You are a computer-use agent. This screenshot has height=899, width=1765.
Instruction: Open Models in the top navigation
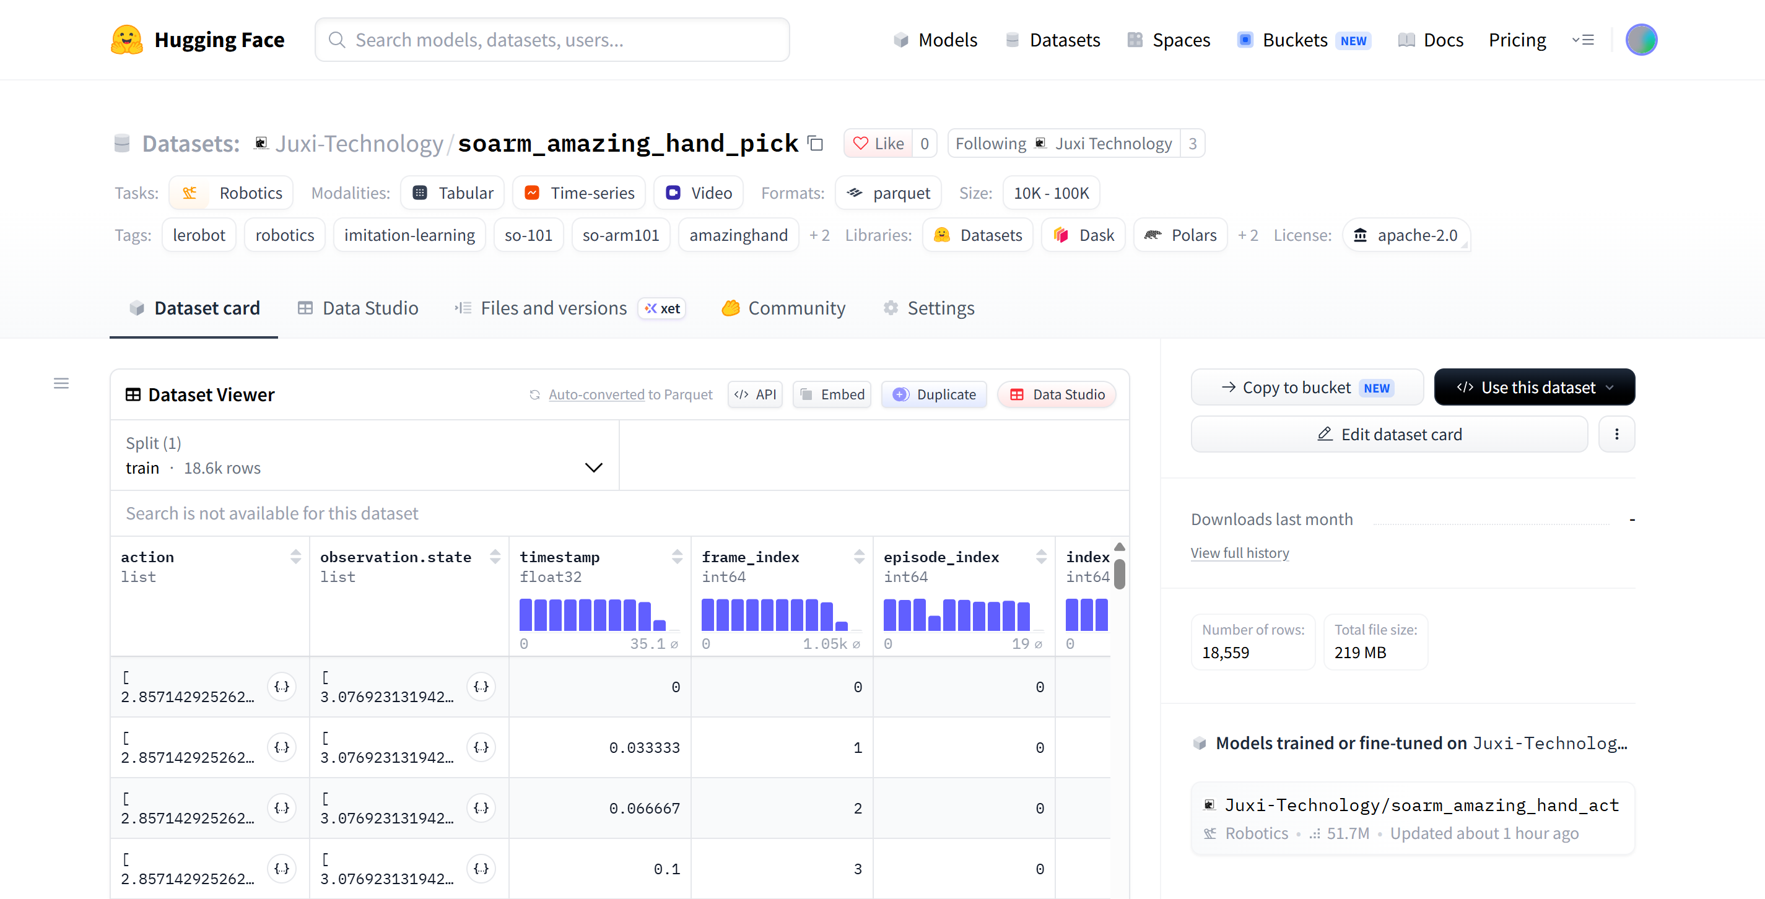click(936, 40)
